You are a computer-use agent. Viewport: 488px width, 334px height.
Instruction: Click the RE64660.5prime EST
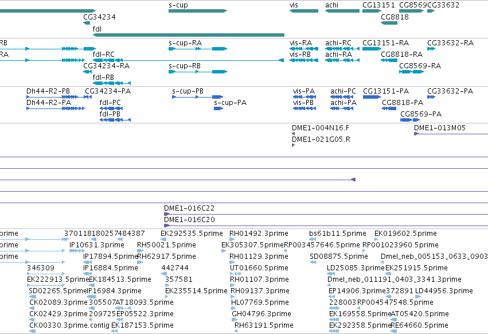click(394, 331)
